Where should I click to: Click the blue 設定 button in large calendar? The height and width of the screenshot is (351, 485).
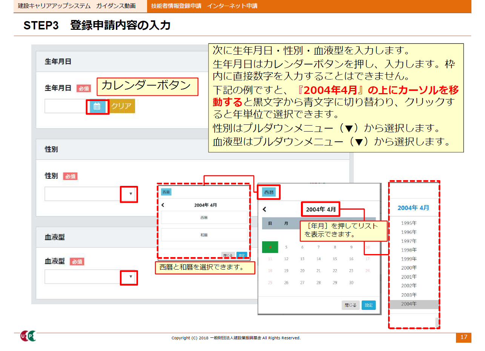[x=369, y=305]
